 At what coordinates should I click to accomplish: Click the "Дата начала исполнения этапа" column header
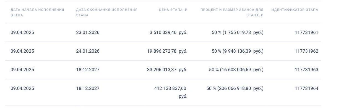point(37,12)
